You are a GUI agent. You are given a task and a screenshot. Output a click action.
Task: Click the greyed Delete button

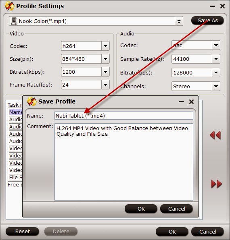point(61,231)
